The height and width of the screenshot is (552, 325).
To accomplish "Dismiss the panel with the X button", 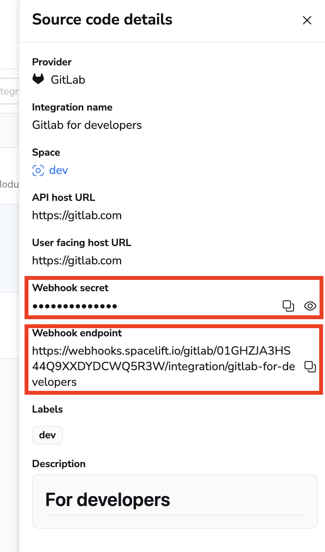I will [x=307, y=20].
